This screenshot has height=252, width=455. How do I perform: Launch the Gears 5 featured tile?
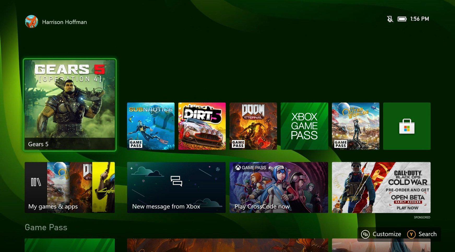(70, 105)
